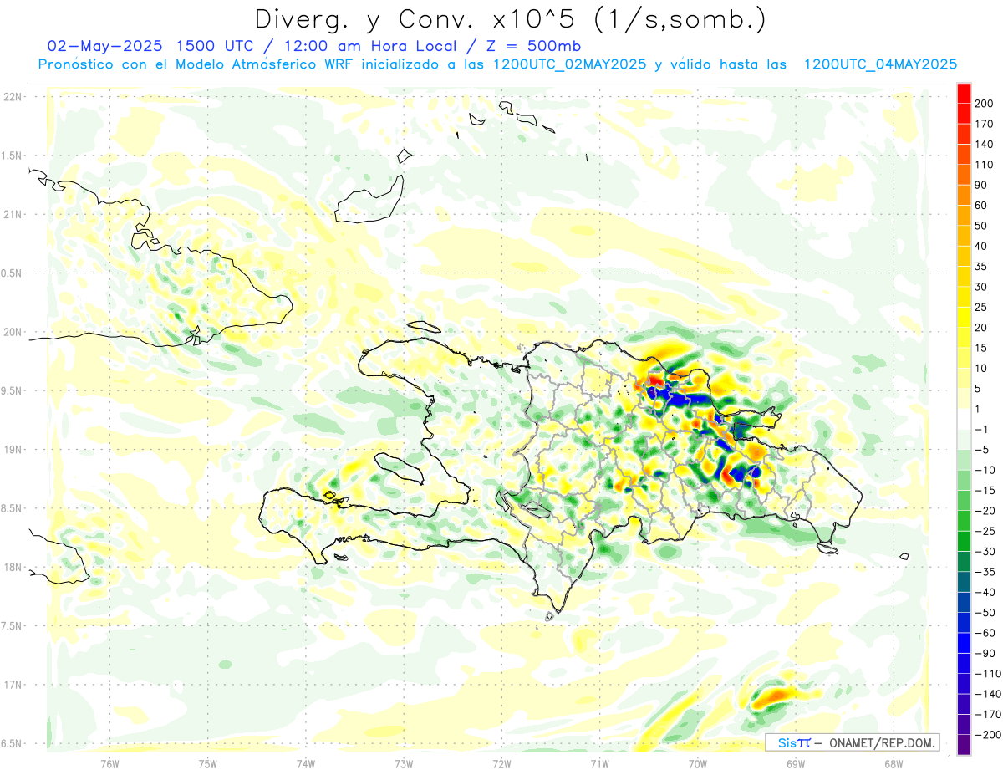The width and height of the screenshot is (1003, 775).
Task: Click the "17N" latitude label
Action: [x=13, y=685]
